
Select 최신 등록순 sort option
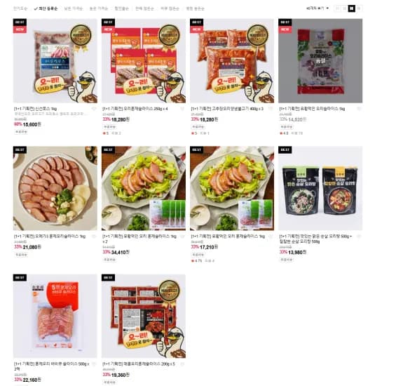point(46,8)
